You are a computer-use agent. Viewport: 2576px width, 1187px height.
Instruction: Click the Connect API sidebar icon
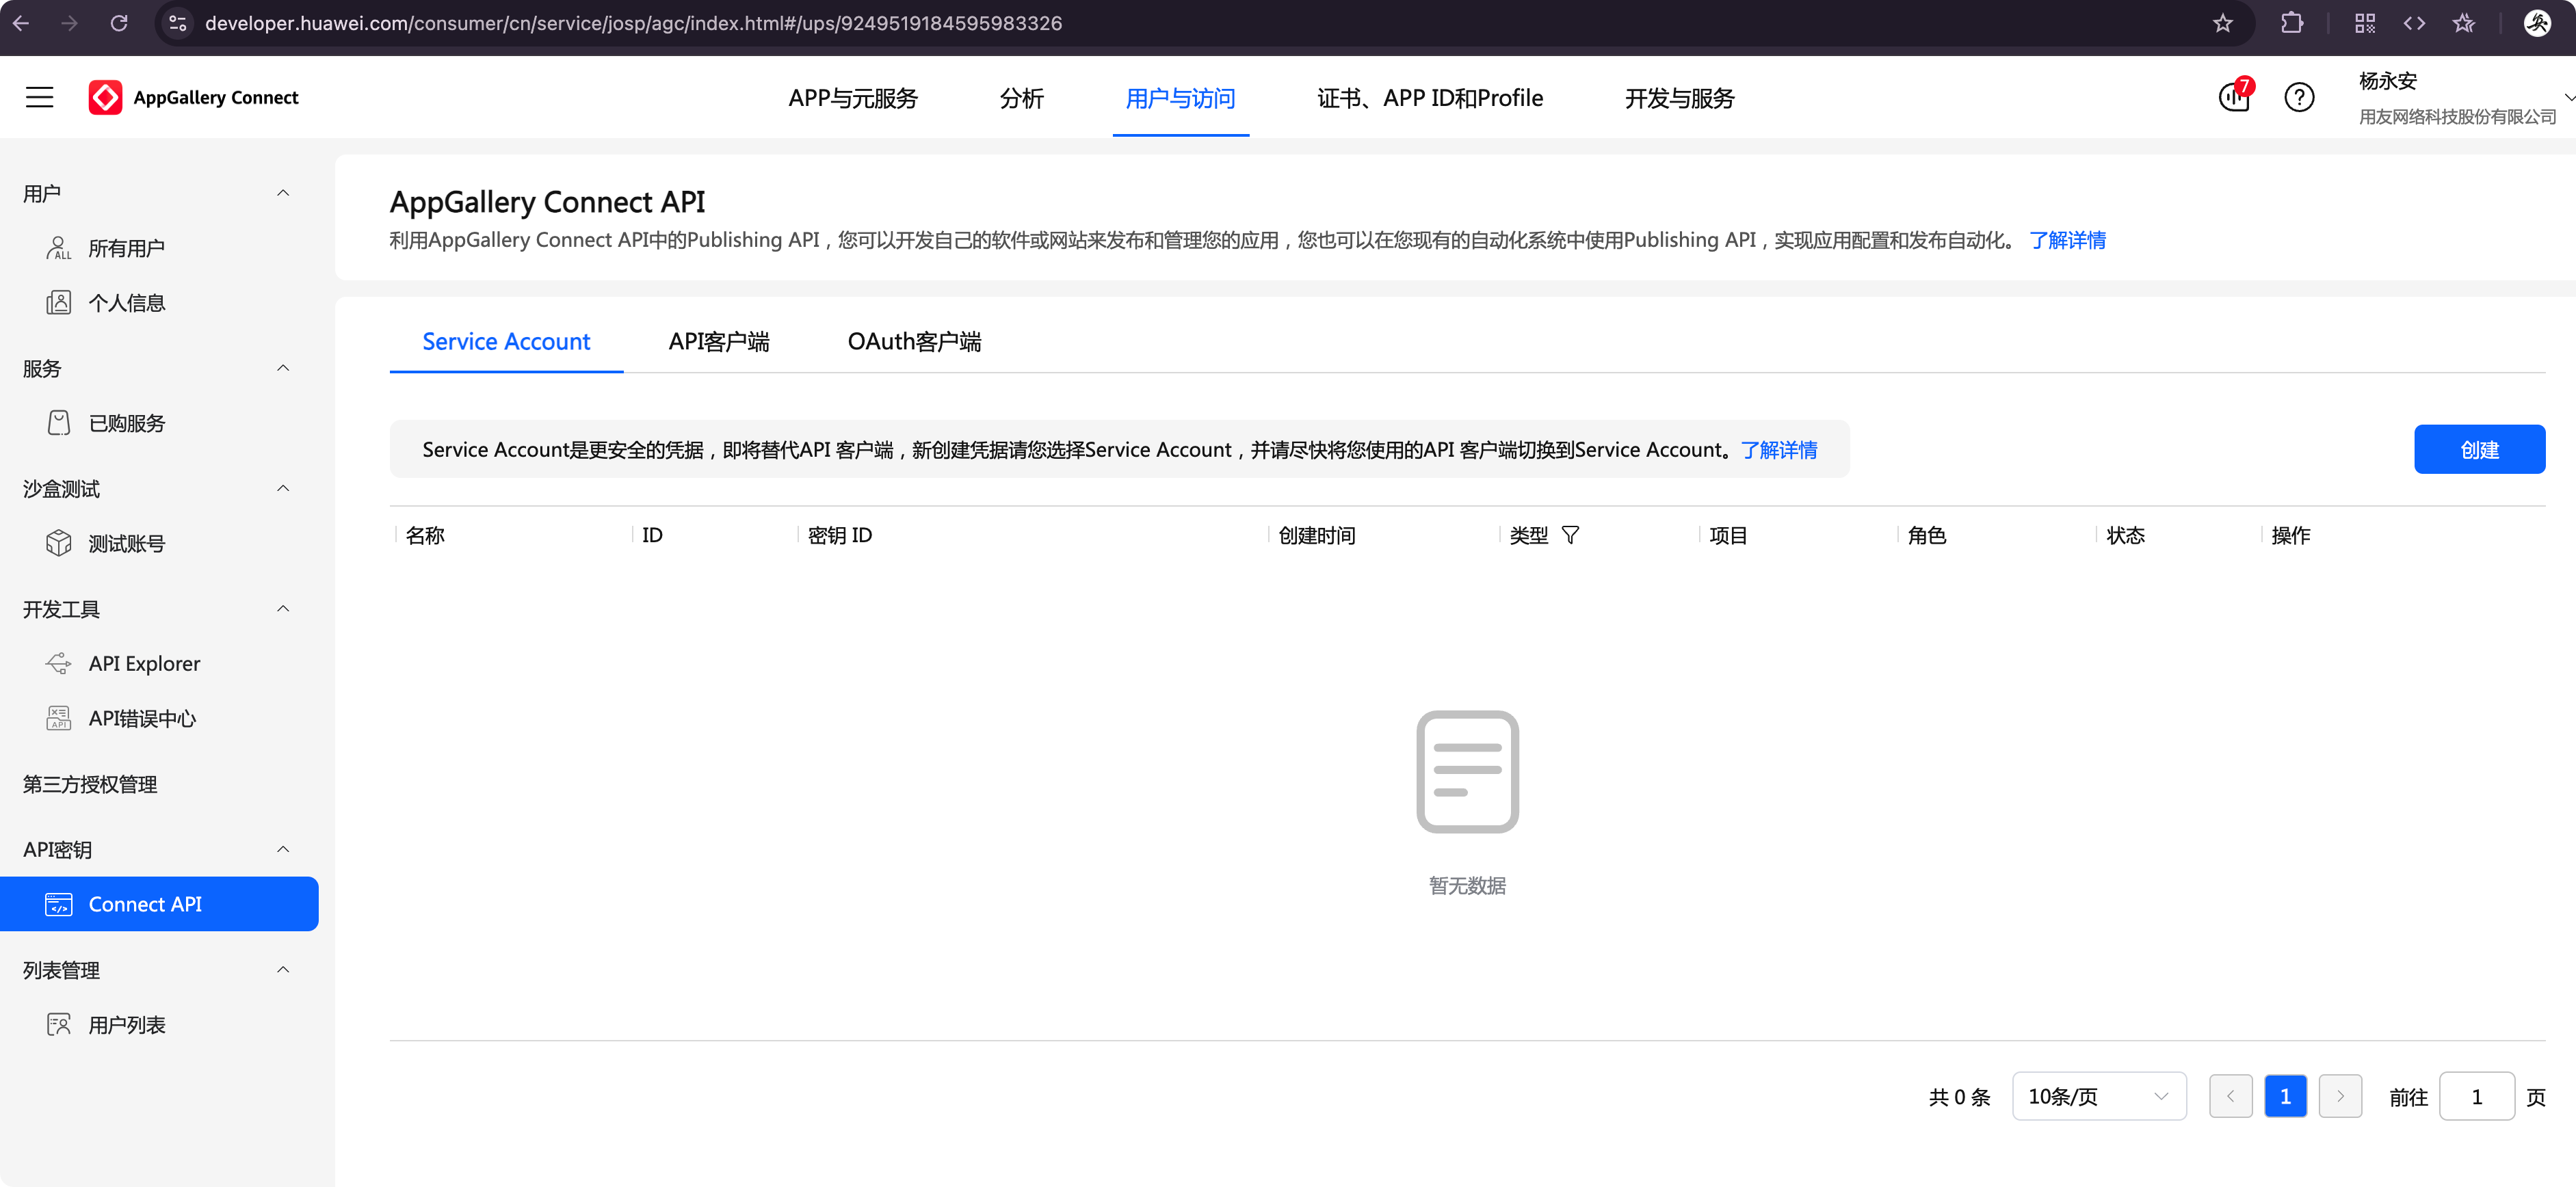coord(58,904)
